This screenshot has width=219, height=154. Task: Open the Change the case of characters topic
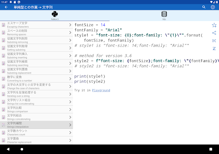coord(36,86)
